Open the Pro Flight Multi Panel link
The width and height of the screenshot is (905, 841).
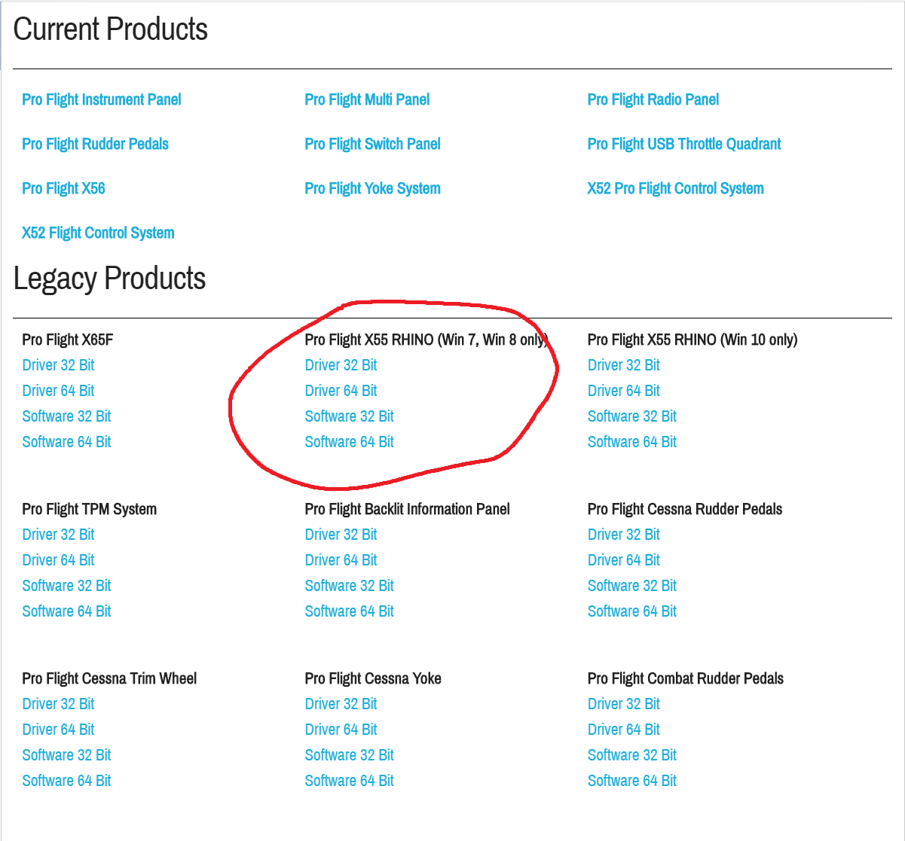(x=367, y=99)
